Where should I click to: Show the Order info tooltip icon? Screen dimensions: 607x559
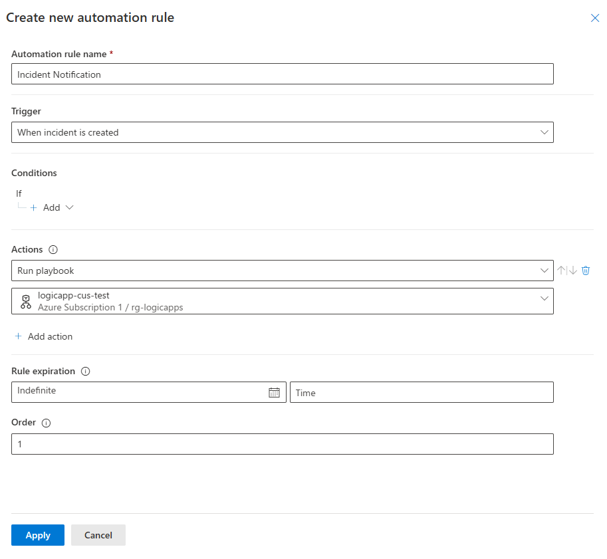point(46,423)
